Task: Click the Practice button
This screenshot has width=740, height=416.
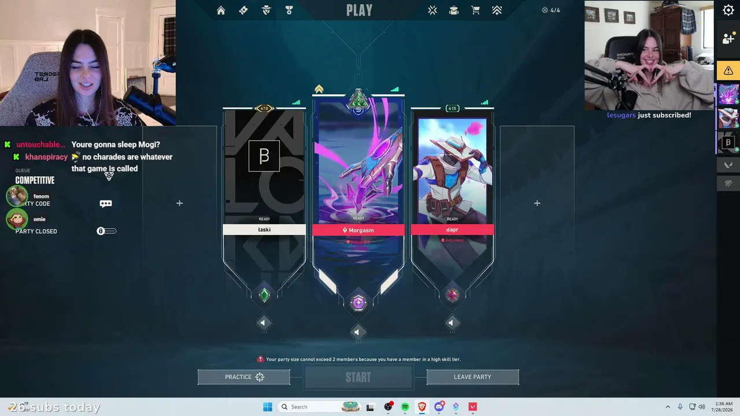Action: click(244, 377)
